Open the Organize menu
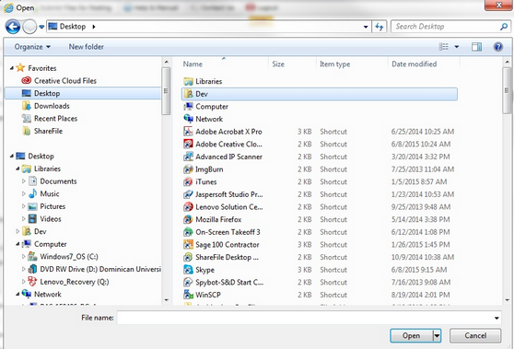514x349 pixels. 32,47
